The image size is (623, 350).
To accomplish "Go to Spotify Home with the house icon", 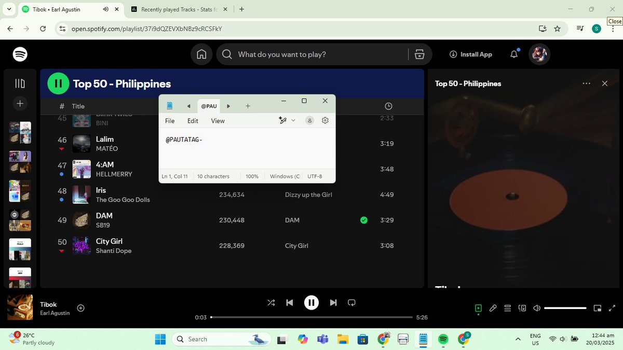I will tap(201, 54).
